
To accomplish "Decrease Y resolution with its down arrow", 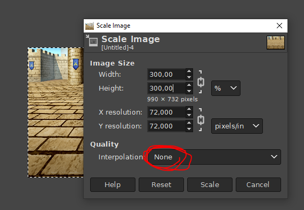I will point(189,129).
